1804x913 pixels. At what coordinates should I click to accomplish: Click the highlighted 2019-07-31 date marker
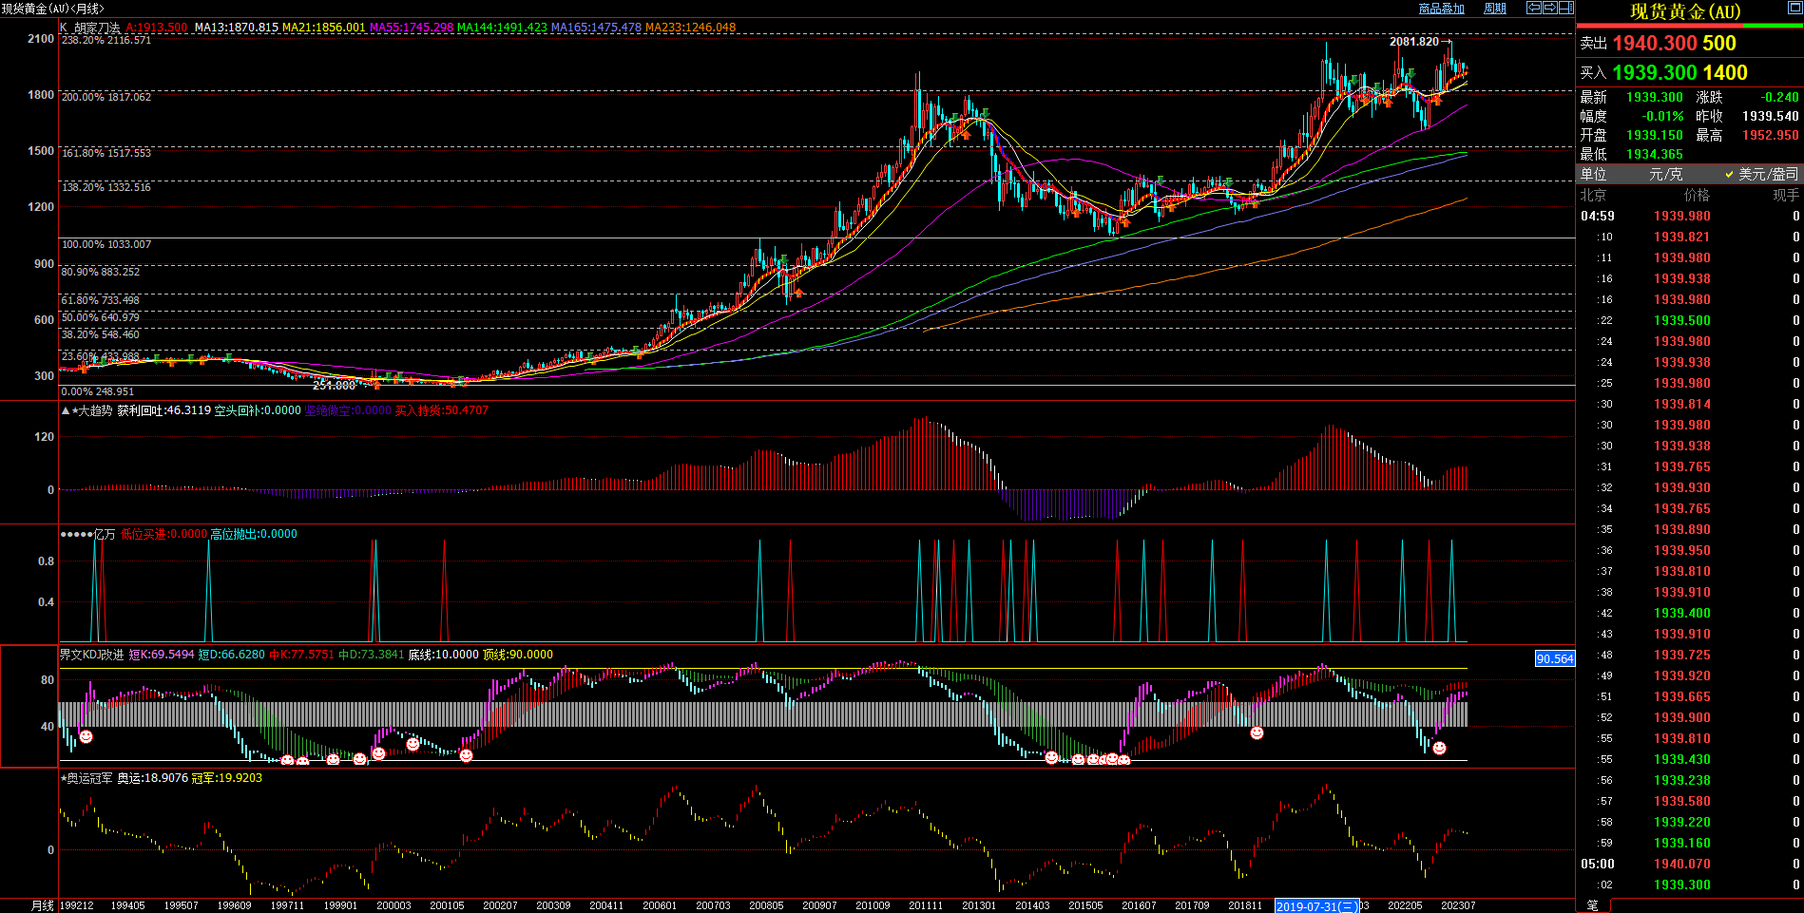(x=1315, y=906)
